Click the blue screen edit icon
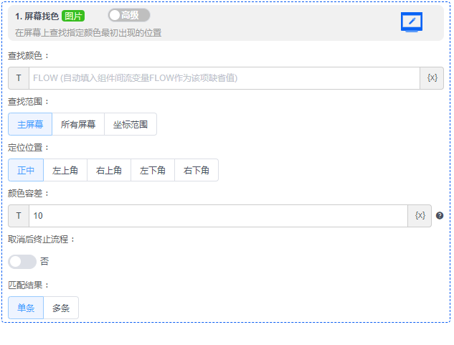Viewport: 454px width, 345px height. tap(411, 22)
